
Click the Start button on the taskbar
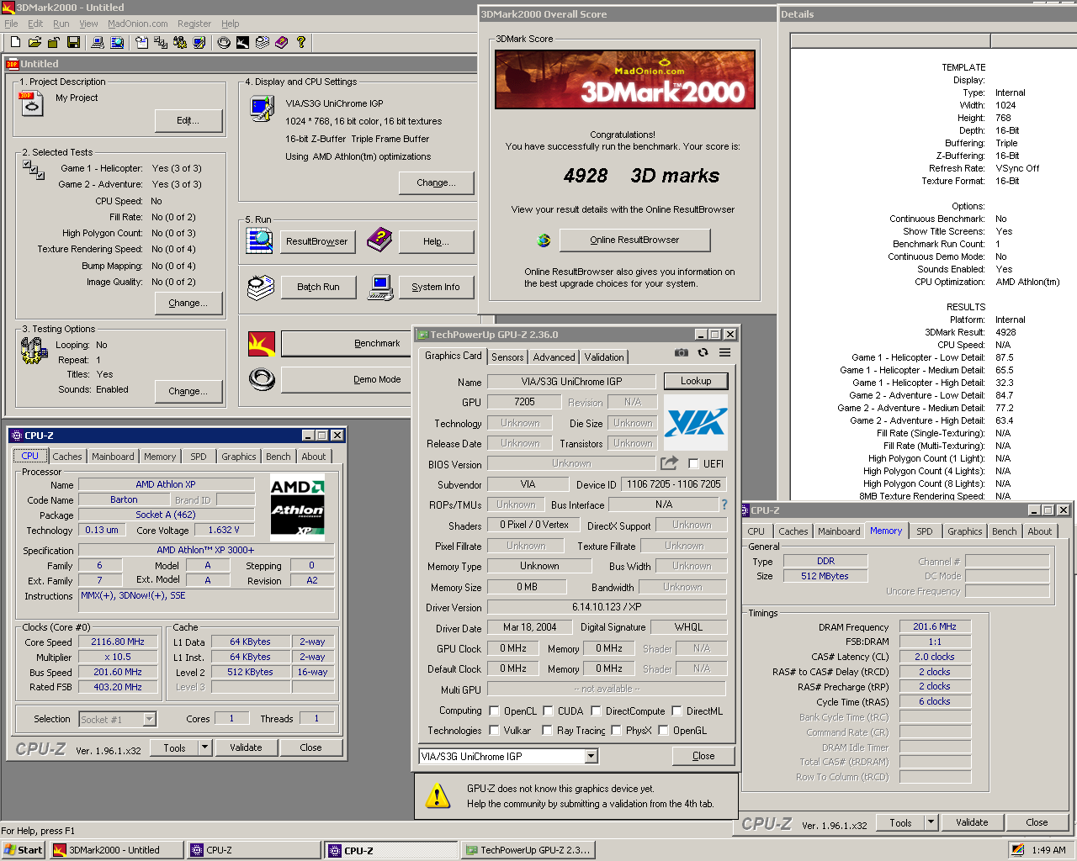24,850
